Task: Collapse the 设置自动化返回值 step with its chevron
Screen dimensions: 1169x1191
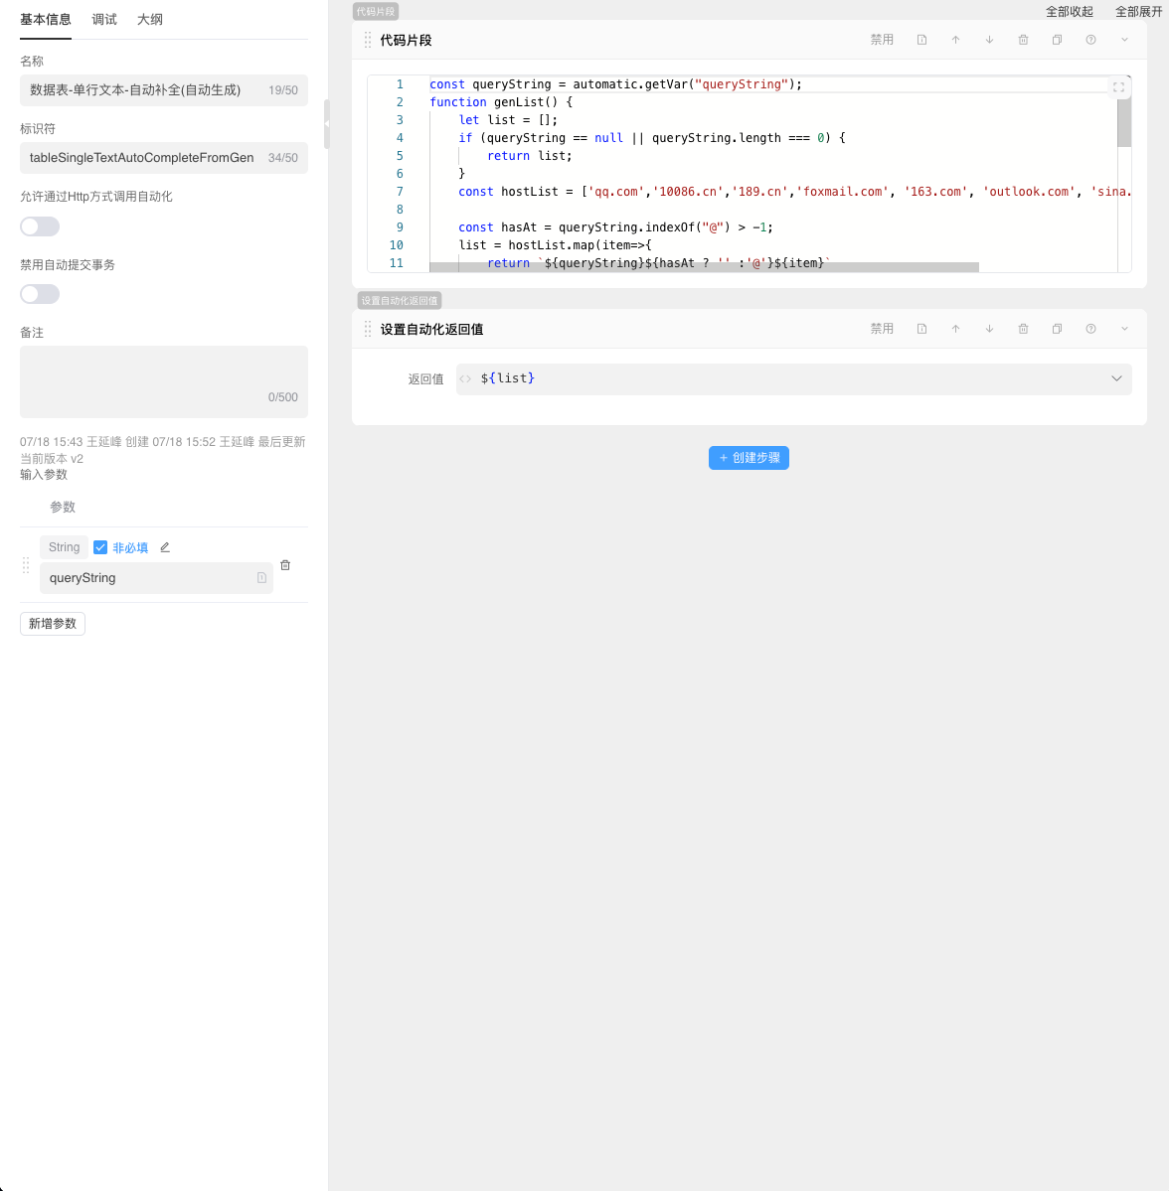Action: (1124, 329)
